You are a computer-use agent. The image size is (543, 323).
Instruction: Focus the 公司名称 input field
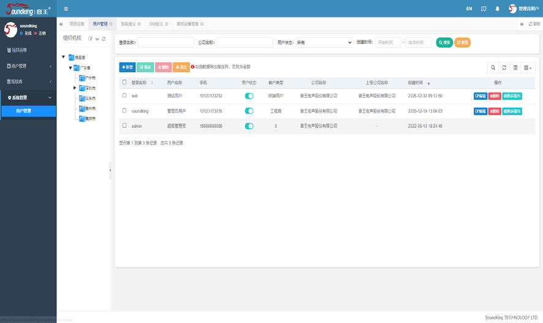(245, 43)
